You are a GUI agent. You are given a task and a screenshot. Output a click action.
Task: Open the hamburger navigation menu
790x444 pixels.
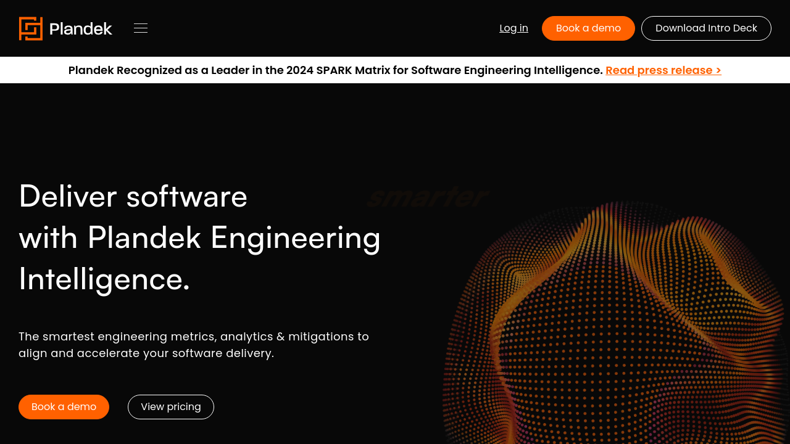[141, 28]
